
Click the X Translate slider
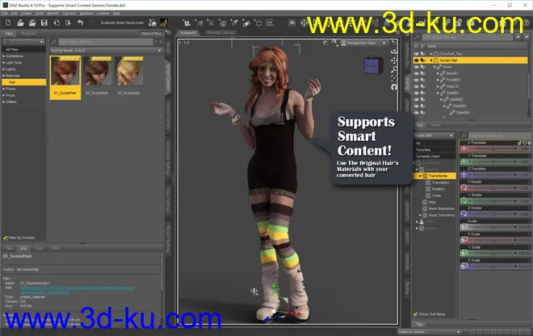pos(493,149)
